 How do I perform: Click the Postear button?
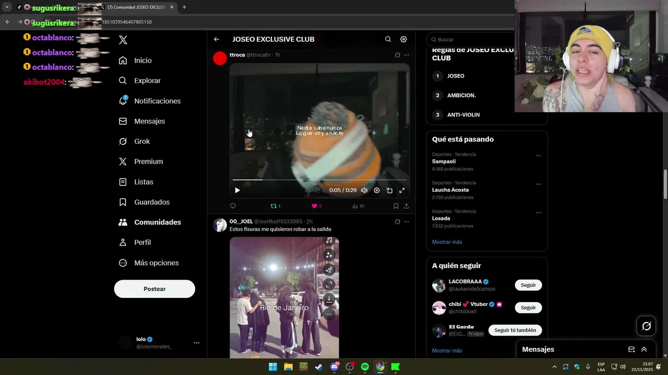pyautogui.click(x=154, y=289)
